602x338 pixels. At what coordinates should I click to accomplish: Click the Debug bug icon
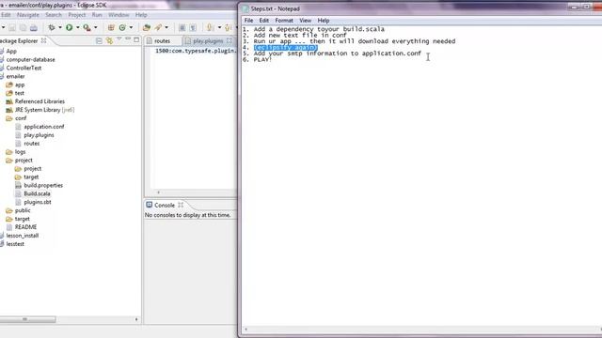(52, 27)
